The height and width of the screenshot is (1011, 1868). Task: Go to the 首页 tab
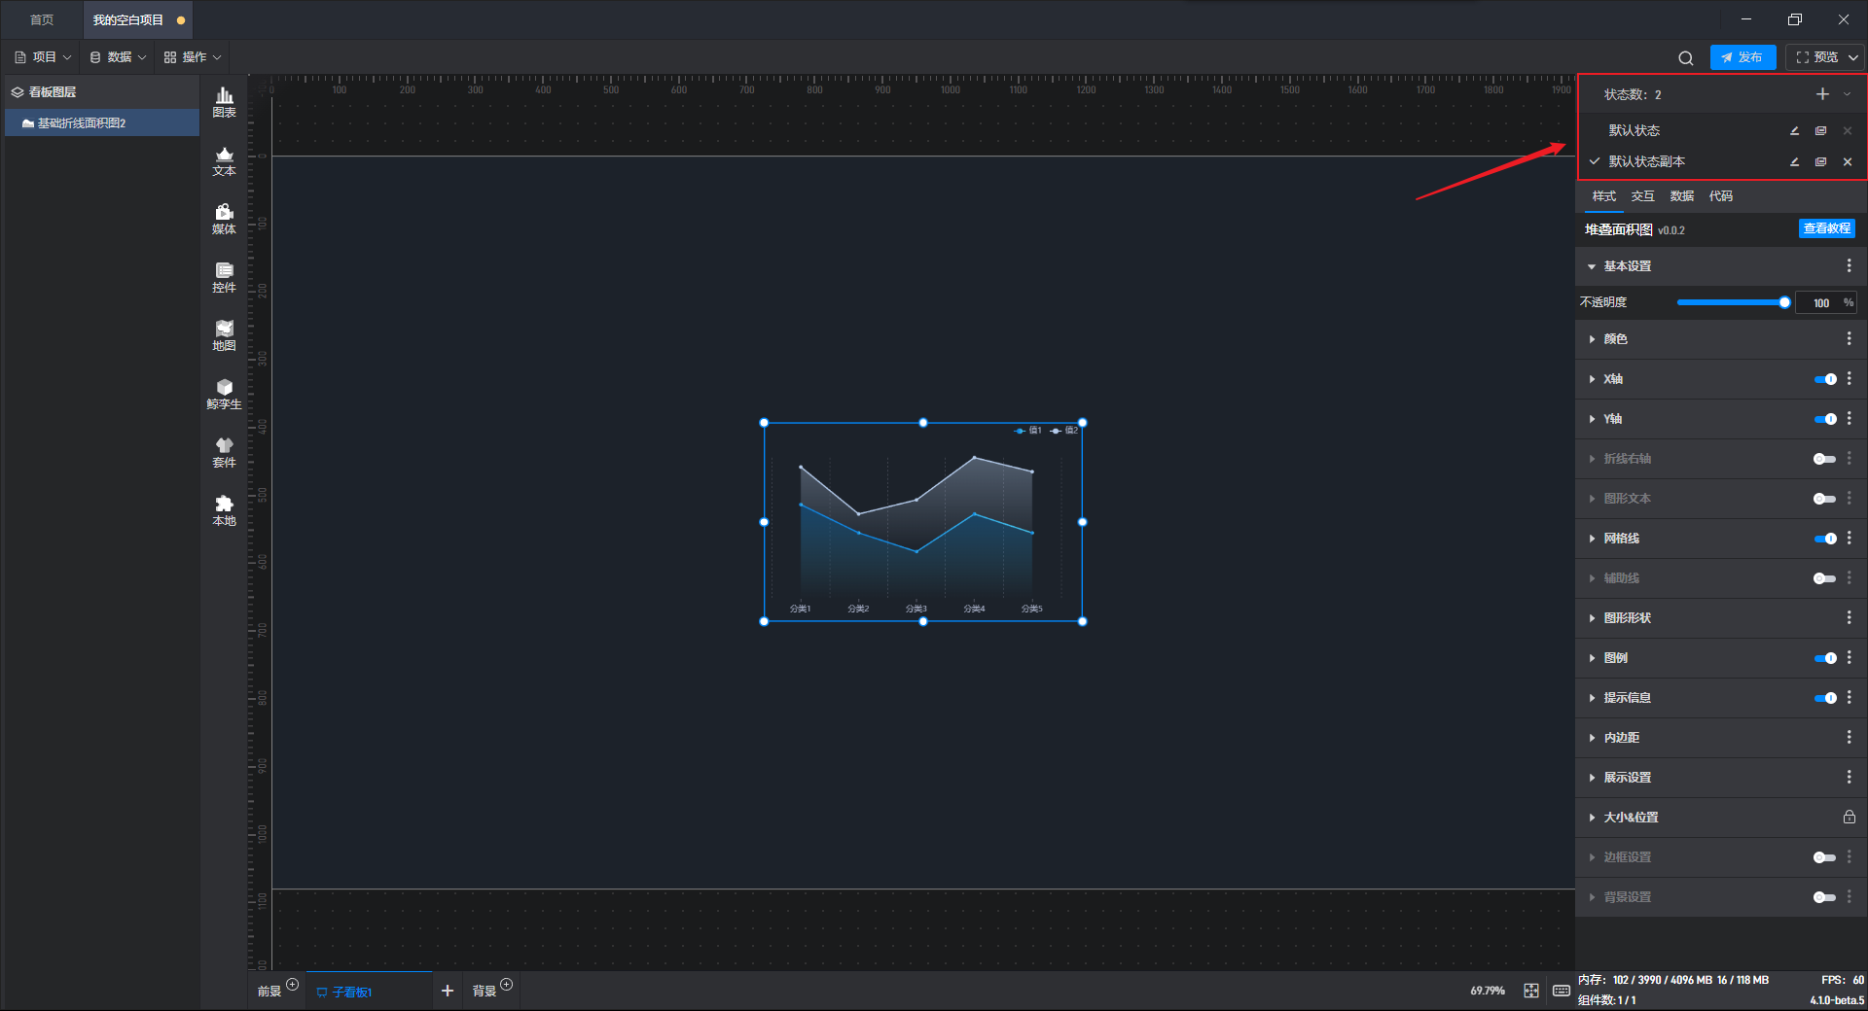(x=42, y=19)
